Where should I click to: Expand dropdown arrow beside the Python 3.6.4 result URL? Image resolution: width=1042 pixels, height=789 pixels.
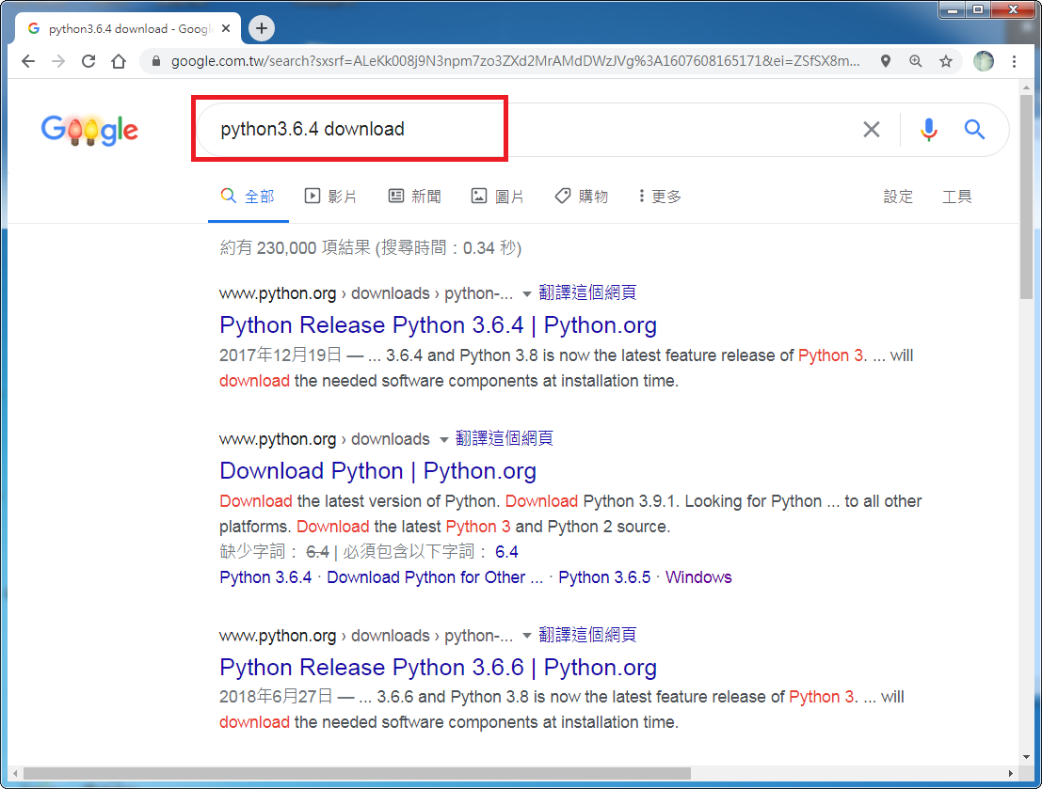tap(526, 293)
